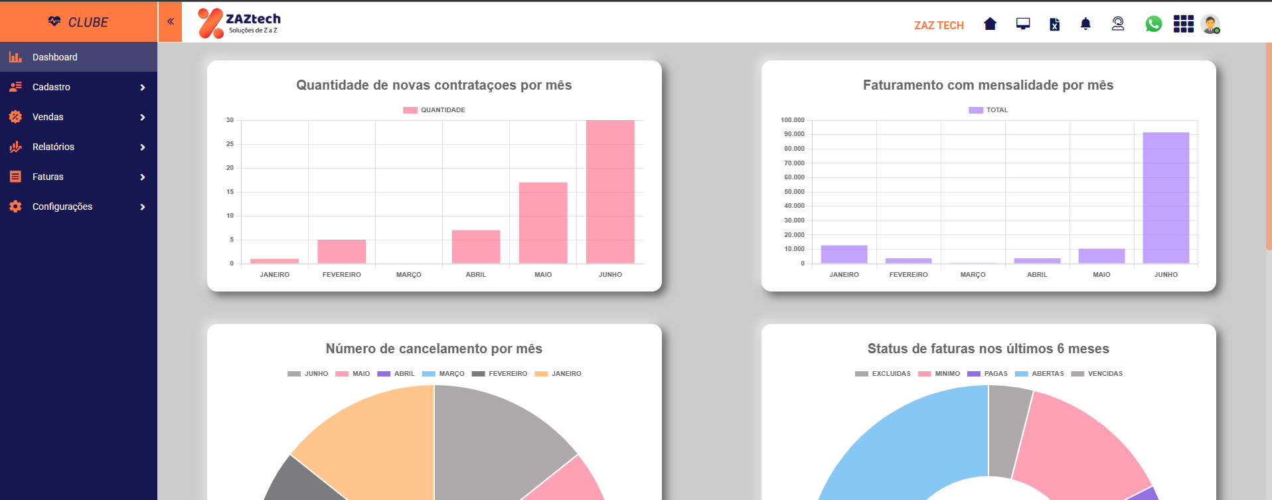
Task: Click the heart CLUBE logo icon
Action: [x=54, y=21]
